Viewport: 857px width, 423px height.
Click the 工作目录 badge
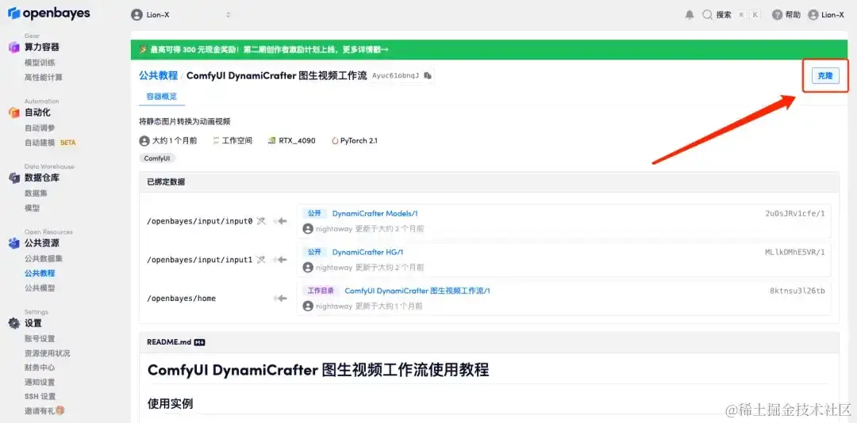(321, 291)
